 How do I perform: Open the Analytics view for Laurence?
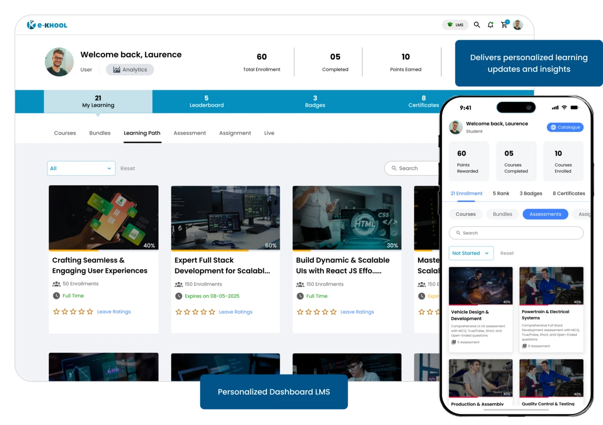(x=130, y=69)
